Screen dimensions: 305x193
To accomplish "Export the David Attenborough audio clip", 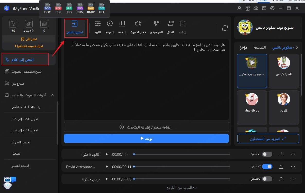I will click(x=281, y=167).
